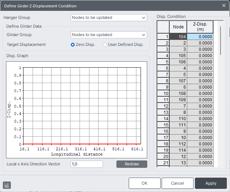Close the Define Girder Z-Displacement Condition dialog
230x192 pixels.
tap(224, 6)
